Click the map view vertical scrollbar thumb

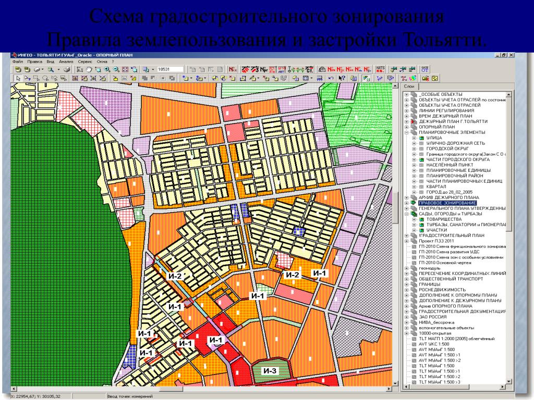pyautogui.click(x=395, y=207)
